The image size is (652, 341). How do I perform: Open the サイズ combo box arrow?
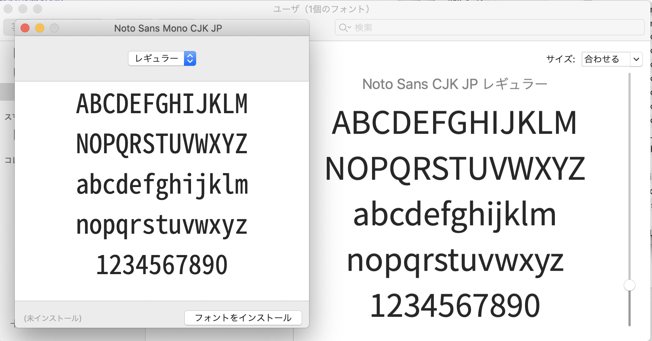point(636,59)
